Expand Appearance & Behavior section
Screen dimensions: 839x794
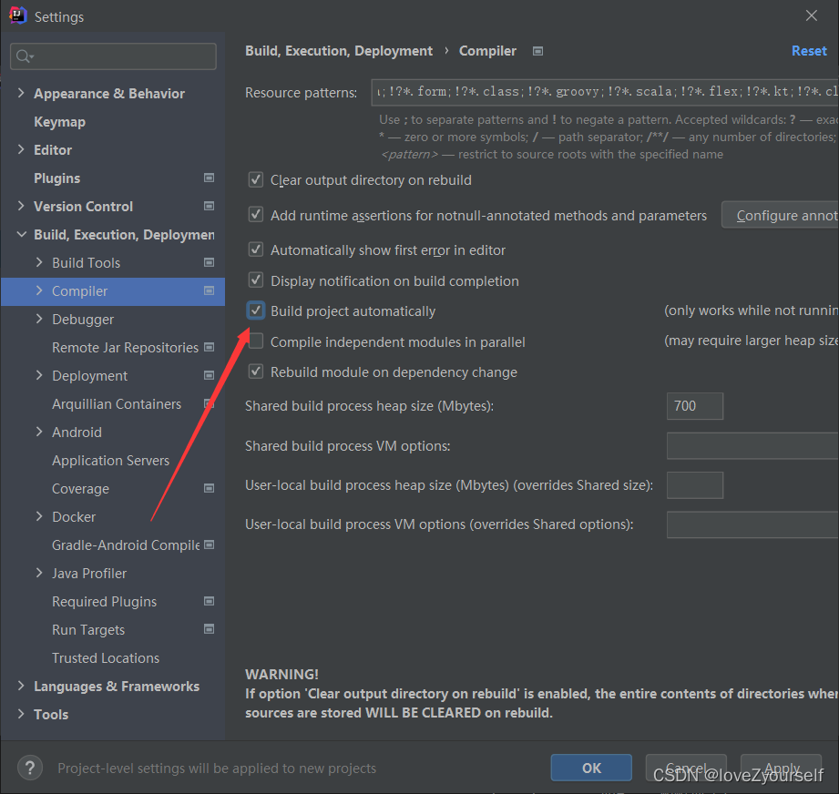point(21,93)
